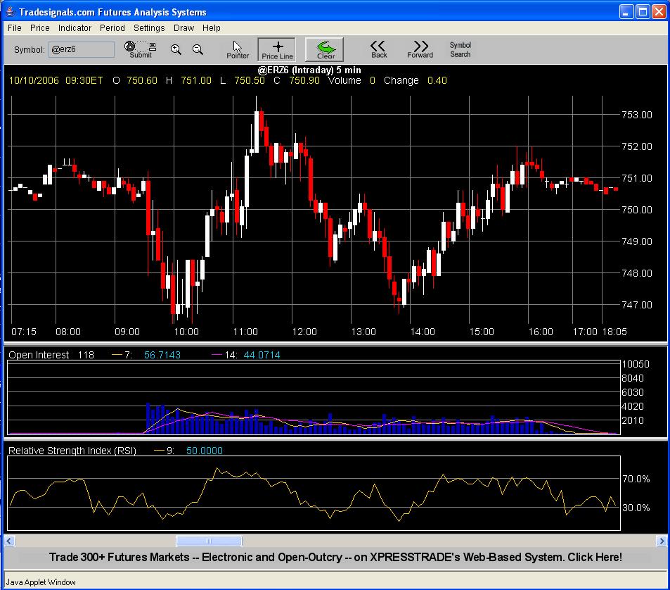Open the Draw menu
The width and height of the screenshot is (670, 590).
pyautogui.click(x=183, y=28)
